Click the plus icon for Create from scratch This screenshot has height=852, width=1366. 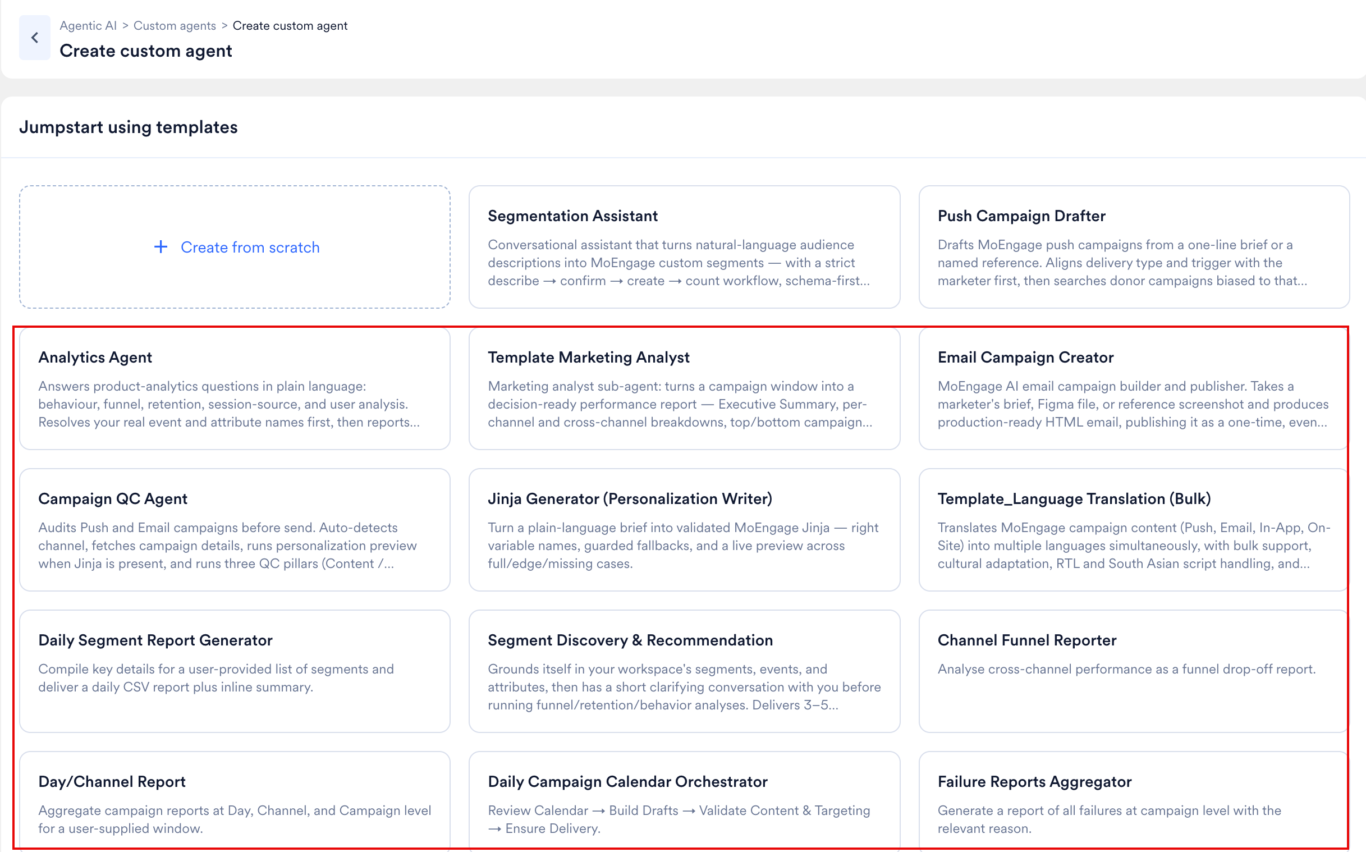[x=161, y=247]
